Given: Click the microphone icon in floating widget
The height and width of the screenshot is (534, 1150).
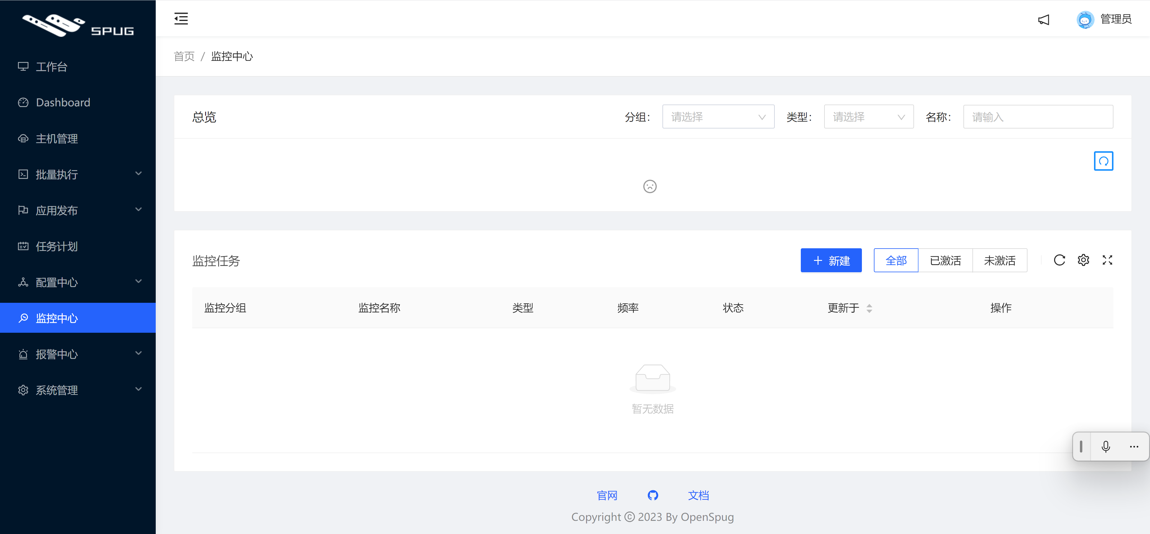Looking at the screenshot, I should tap(1105, 447).
